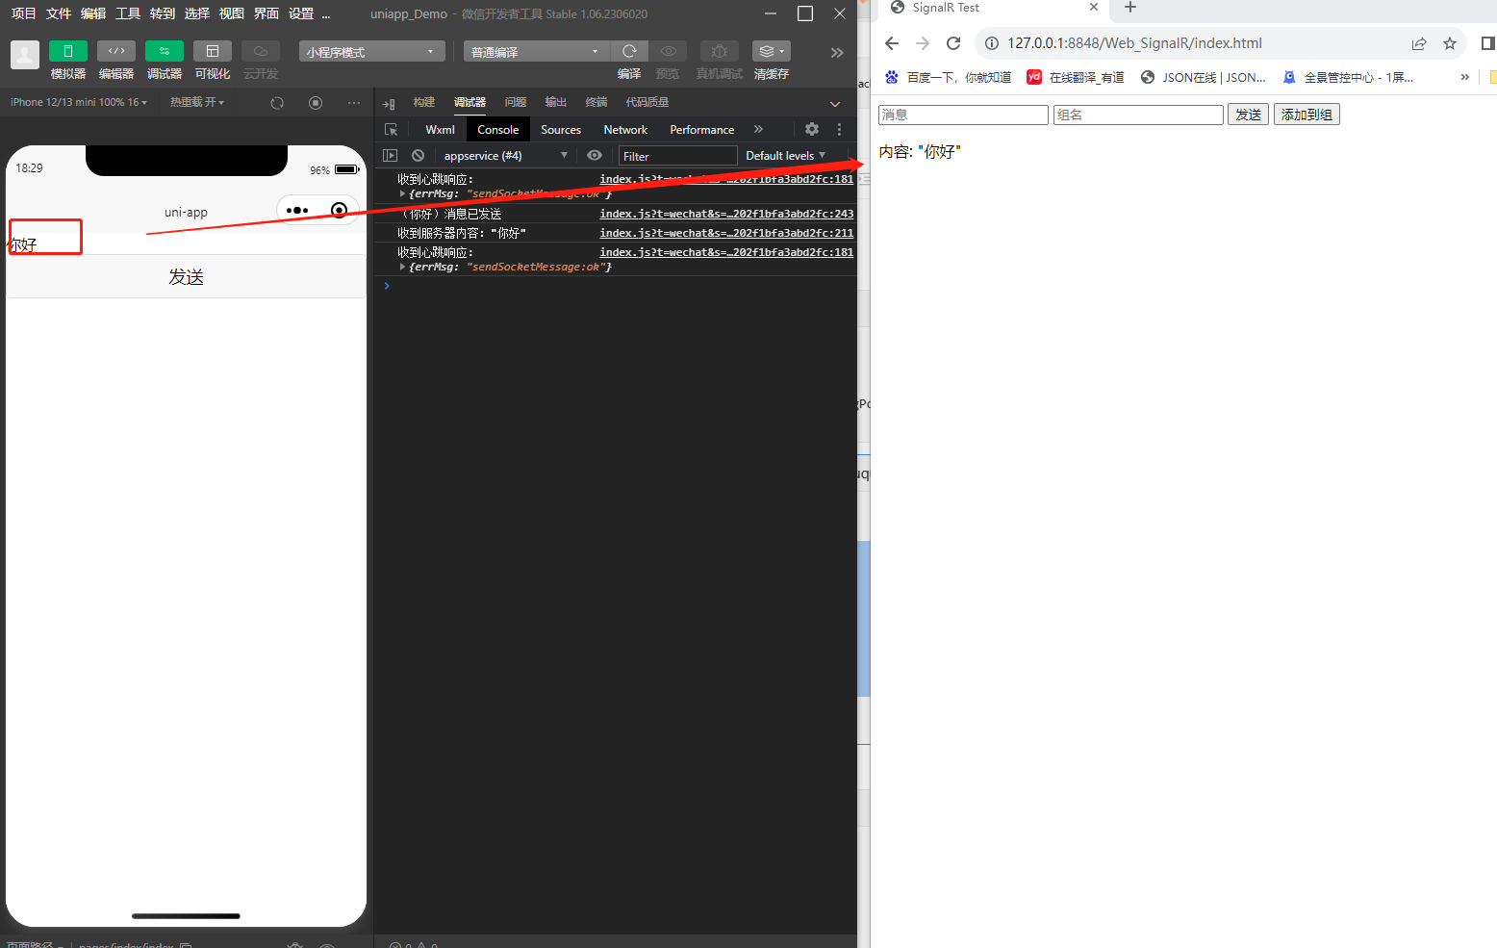Open the 工具 menu

(126, 13)
